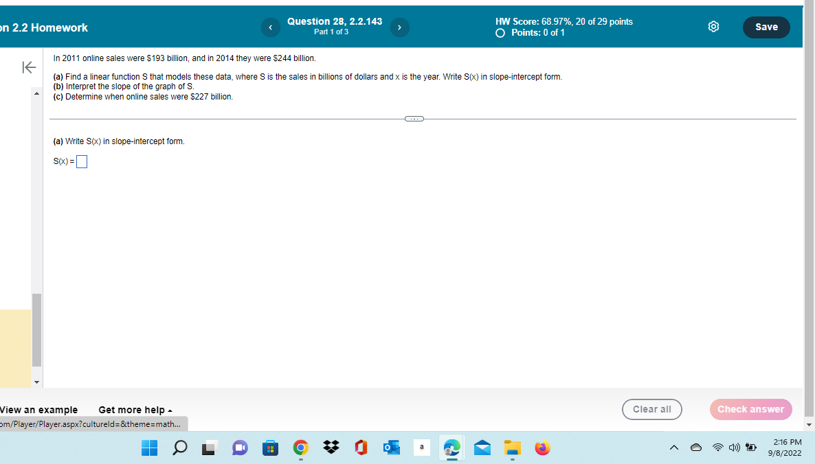The height and width of the screenshot is (464, 815).
Task: Show hidden system tray icons
Action: pyautogui.click(x=673, y=448)
